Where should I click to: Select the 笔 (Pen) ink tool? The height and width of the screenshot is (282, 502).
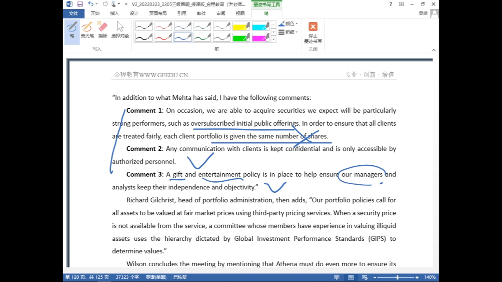point(72,30)
